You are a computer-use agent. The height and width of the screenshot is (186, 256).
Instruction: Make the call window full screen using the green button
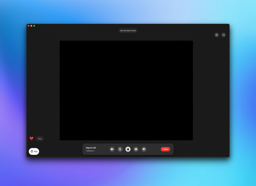pos(34,26)
